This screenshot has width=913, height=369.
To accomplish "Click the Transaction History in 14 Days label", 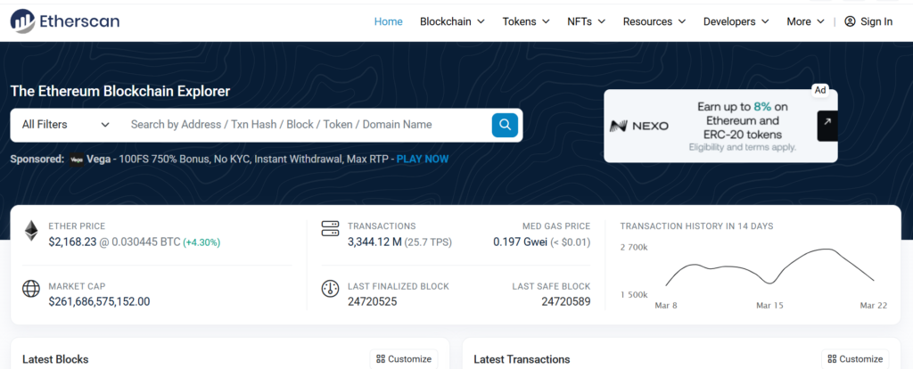I will tap(696, 225).
